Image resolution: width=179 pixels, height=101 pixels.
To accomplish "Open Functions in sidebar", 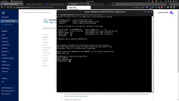I will pyautogui.click(x=5, y=42).
